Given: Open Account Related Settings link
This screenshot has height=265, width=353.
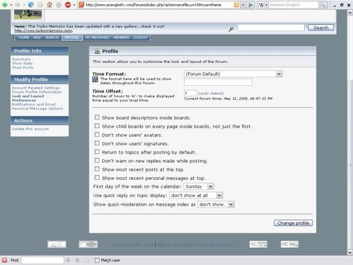Looking at the screenshot, I should point(36,88).
